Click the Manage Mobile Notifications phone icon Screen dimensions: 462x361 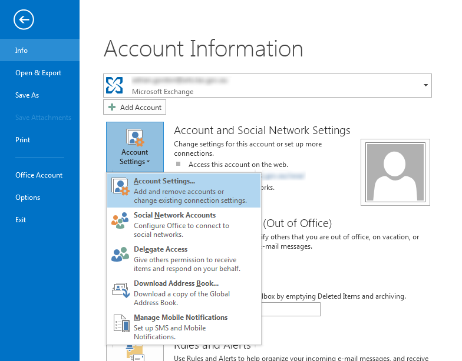(121, 323)
